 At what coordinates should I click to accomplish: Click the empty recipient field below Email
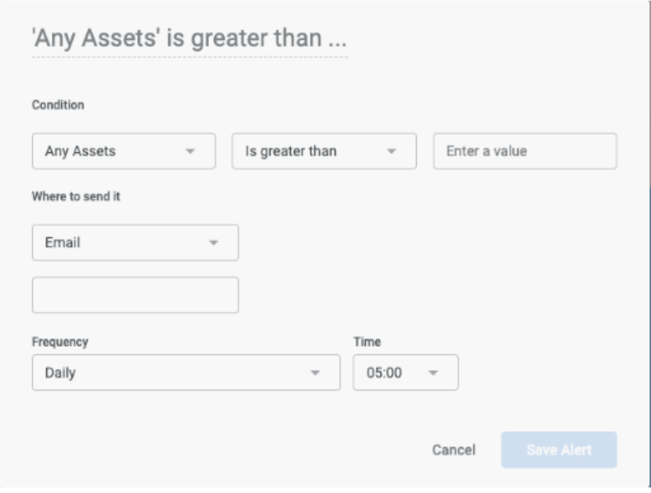point(136,295)
